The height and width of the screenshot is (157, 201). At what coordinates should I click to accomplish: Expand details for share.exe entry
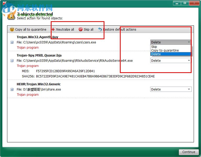pos(12,89)
